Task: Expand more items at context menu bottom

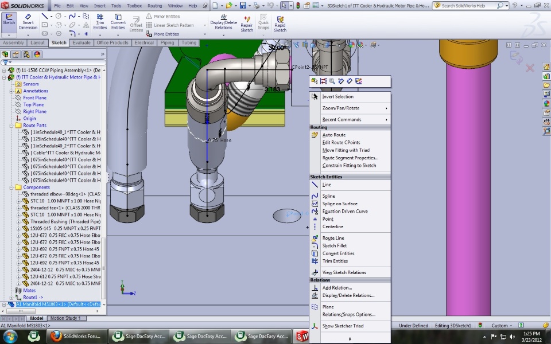Action: point(350,339)
